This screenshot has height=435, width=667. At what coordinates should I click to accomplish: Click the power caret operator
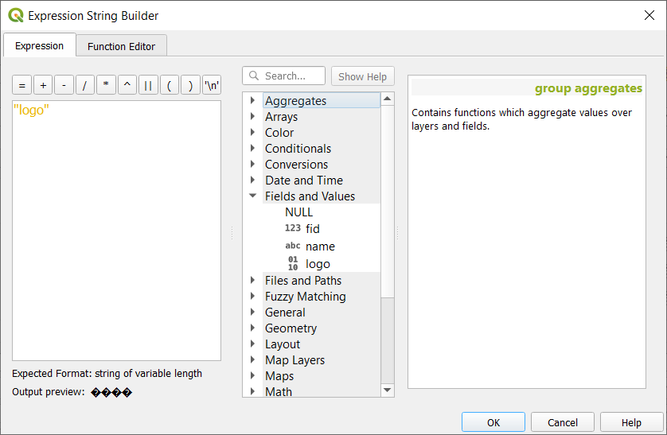point(127,85)
